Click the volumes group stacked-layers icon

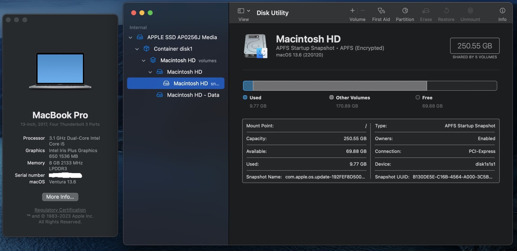(153, 60)
